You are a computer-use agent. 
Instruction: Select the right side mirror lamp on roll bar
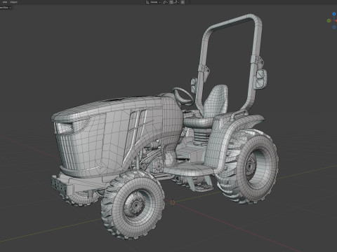click(x=261, y=78)
